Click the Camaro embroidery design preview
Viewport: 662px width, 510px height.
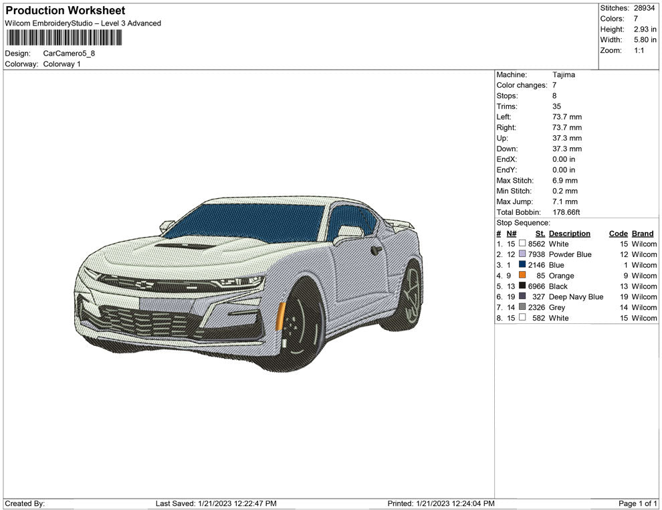[249, 284]
